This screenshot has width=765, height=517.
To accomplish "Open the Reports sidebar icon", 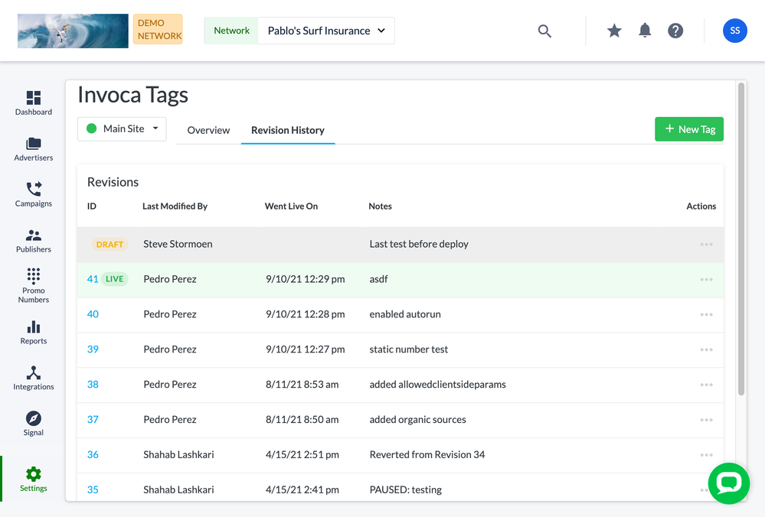I will click(x=33, y=333).
